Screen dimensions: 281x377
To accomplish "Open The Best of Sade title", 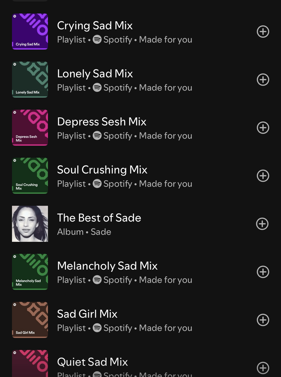I will point(99,218).
